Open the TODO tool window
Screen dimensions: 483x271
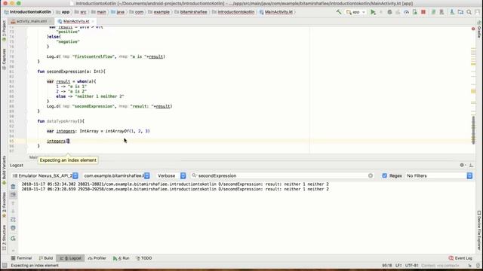[x=144, y=258]
